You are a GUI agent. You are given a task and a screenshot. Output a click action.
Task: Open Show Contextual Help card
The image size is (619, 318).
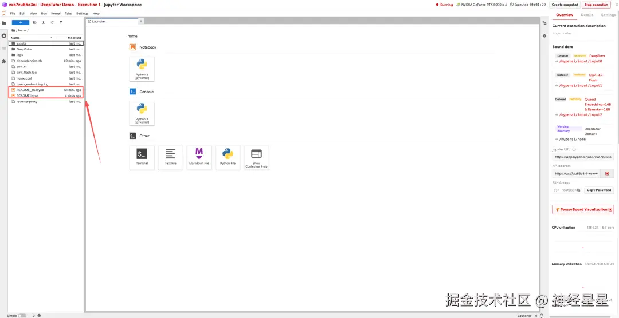(257, 158)
